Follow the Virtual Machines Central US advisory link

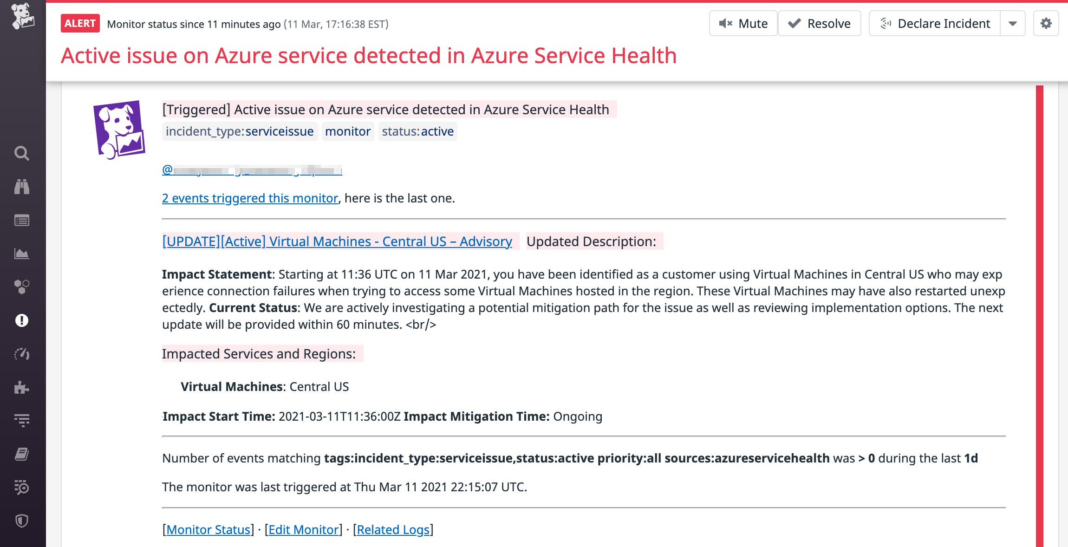337,241
